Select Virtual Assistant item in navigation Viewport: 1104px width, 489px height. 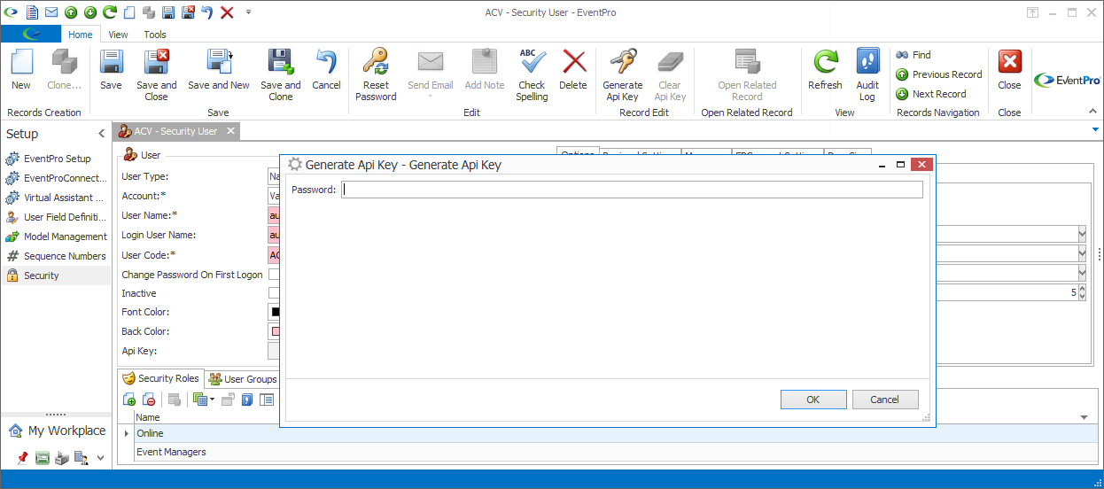click(x=57, y=198)
